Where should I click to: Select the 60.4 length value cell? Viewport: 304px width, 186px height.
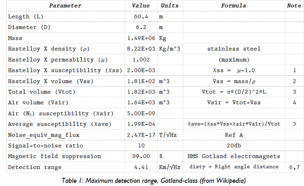141,17
